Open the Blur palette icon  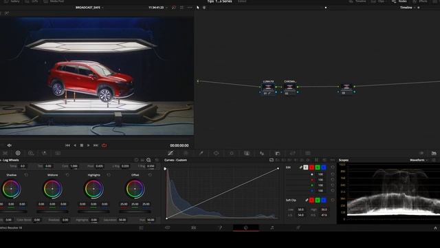(x=262, y=153)
